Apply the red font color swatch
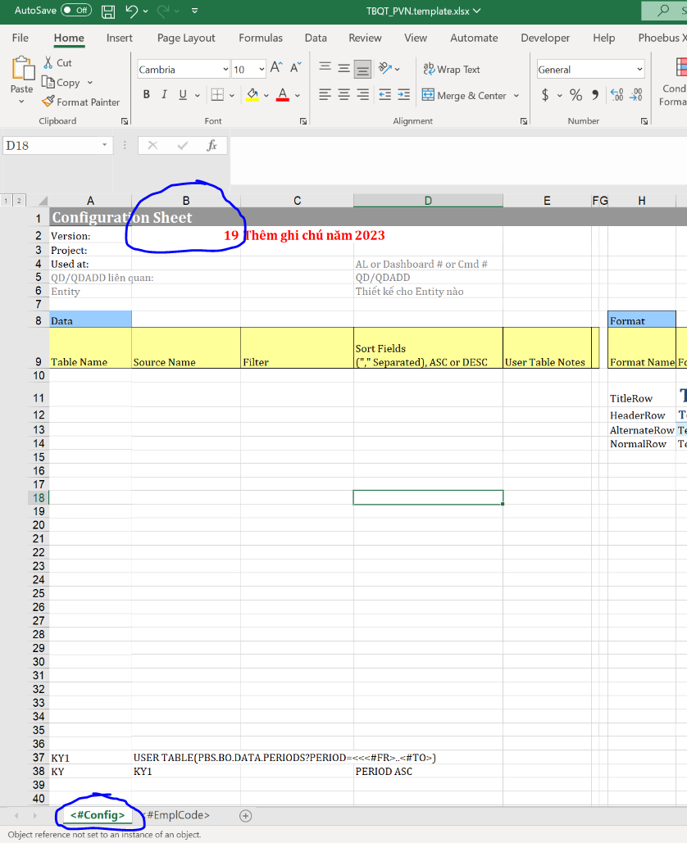Image resolution: width=687 pixels, height=843 pixels. [x=282, y=95]
